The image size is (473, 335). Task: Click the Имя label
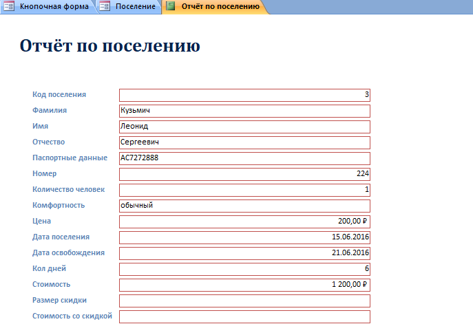(x=40, y=127)
